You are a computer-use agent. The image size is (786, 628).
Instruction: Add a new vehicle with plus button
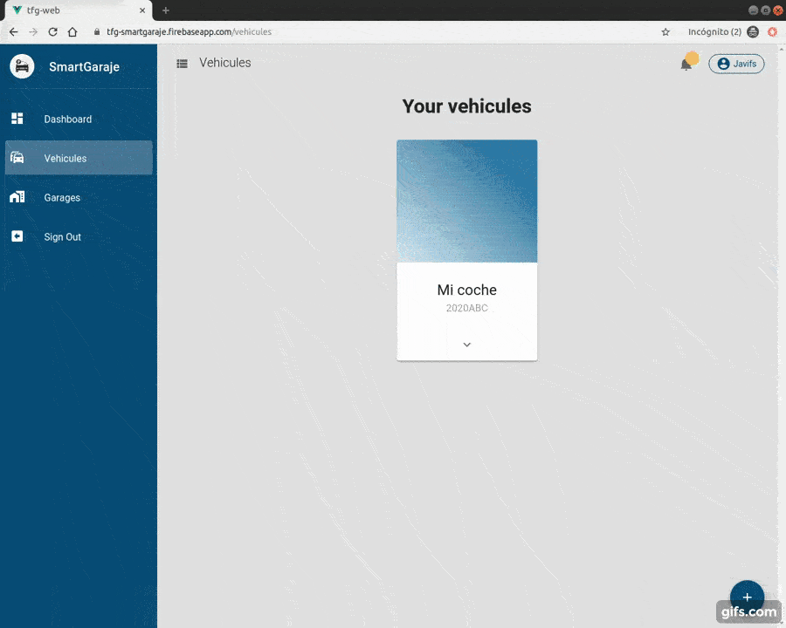(x=747, y=597)
